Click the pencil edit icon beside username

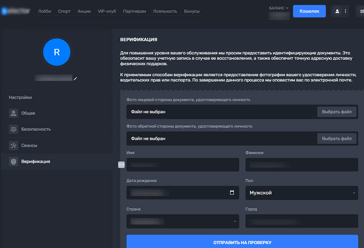[75, 78]
